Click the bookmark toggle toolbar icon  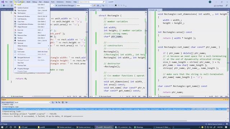(x=116, y=6)
